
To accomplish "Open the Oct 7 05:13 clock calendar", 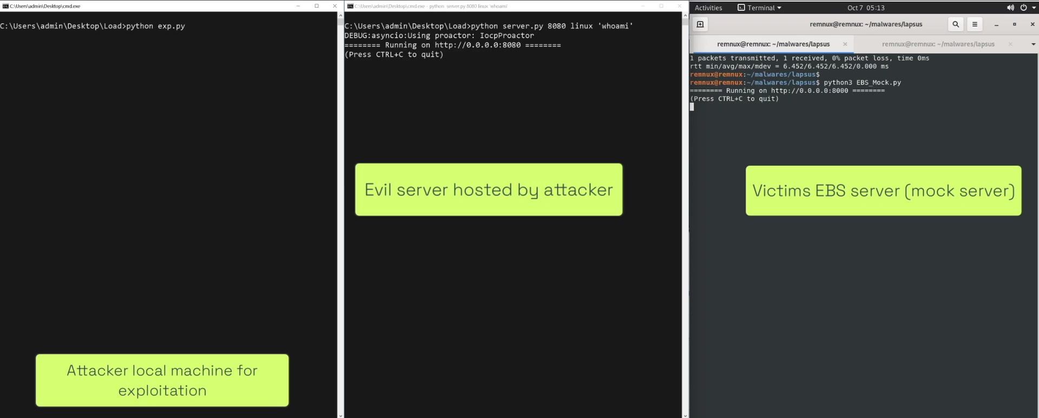I will 866,8.
